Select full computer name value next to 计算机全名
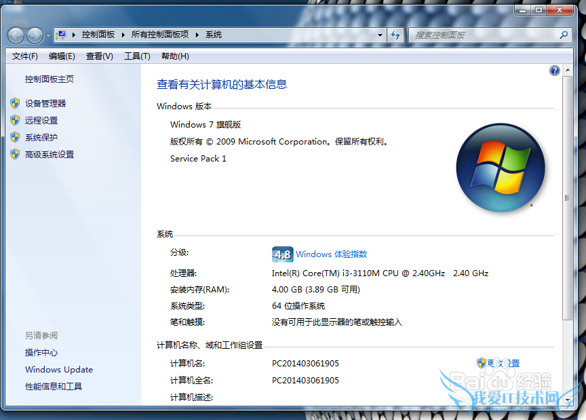The height and width of the screenshot is (420, 586). [305, 381]
